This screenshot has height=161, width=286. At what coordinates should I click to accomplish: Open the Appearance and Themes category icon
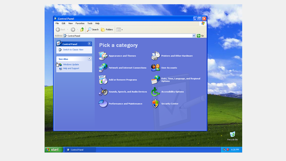pos(103,56)
